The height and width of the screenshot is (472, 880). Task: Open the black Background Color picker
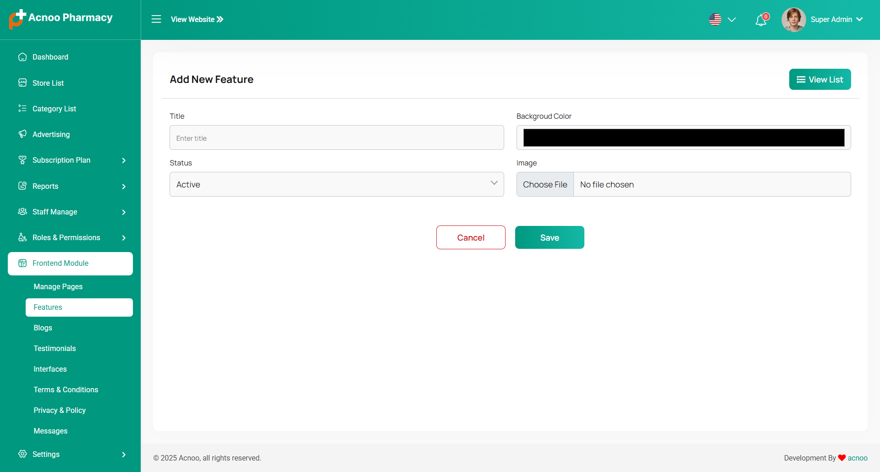(683, 137)
